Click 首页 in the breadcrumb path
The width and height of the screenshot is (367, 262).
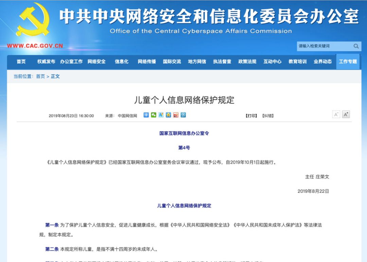tap(40, 76)
